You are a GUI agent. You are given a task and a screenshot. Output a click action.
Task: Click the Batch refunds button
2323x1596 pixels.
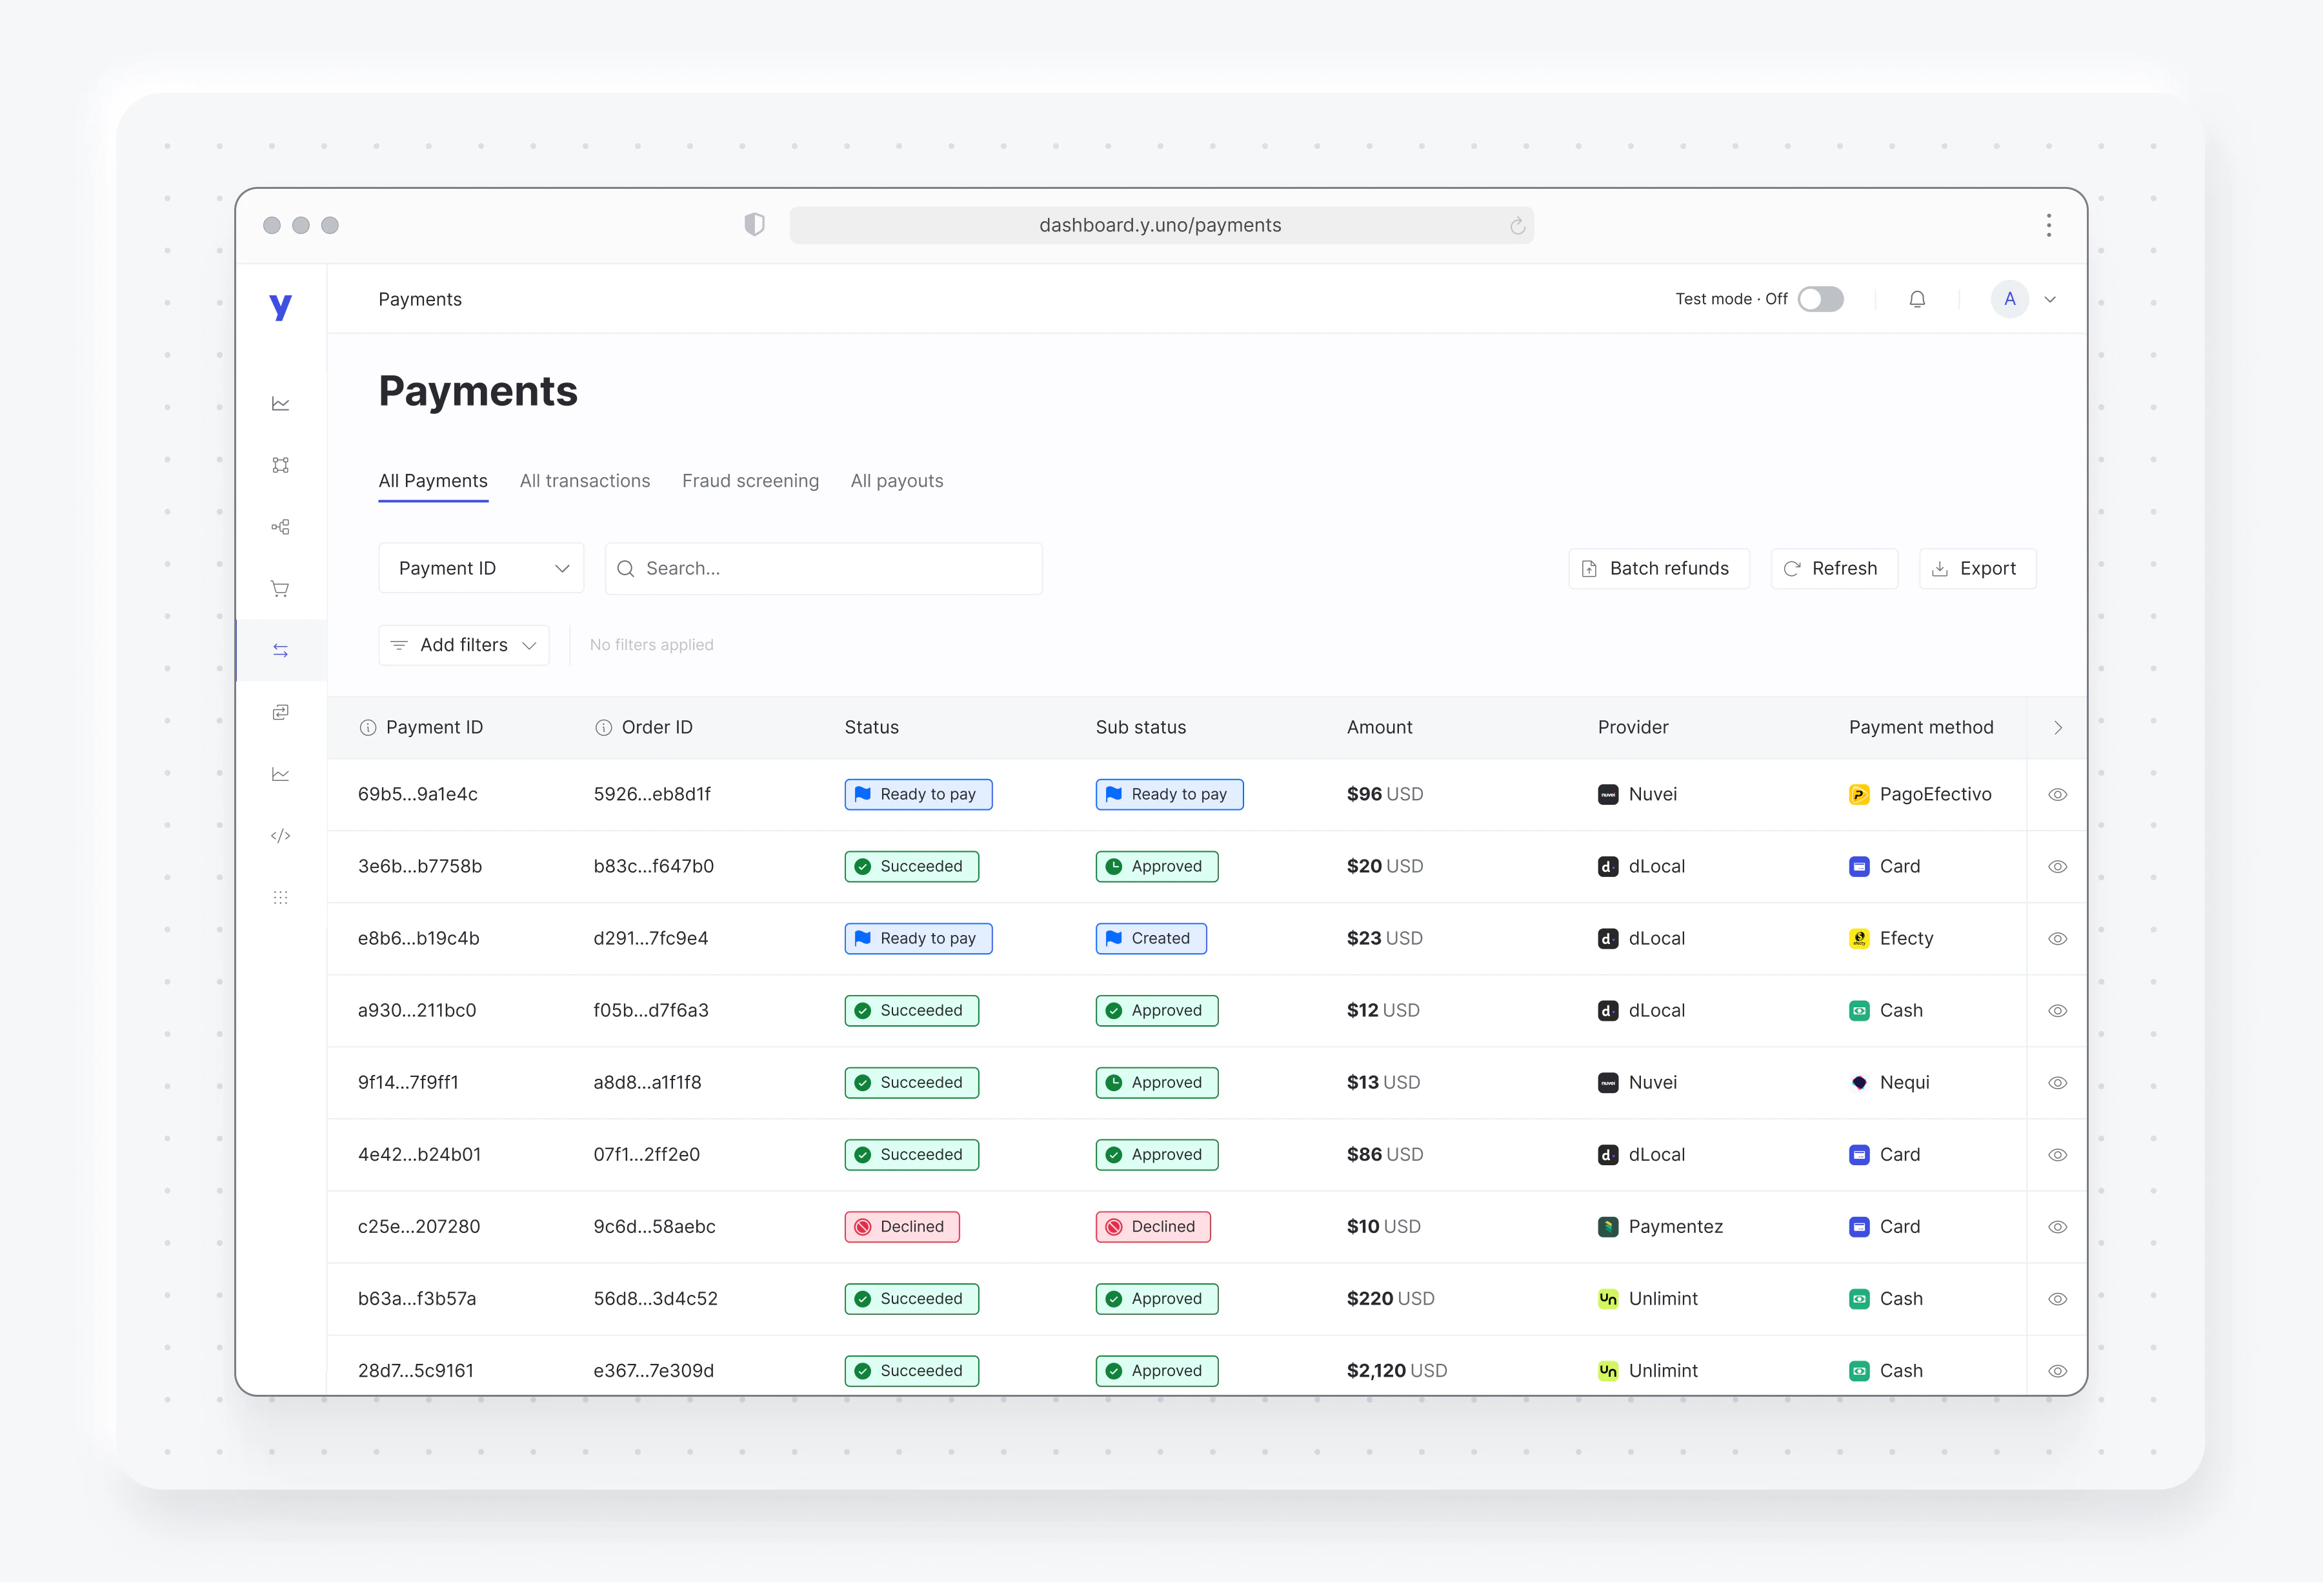click(1658, 569)
